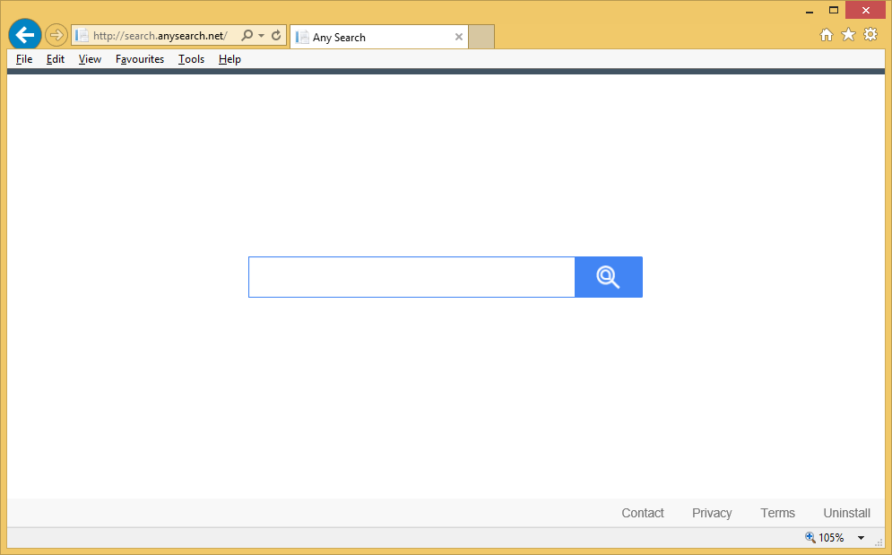
Task: Click the Uninstall footer link
Action: click(x=846, y=513)
